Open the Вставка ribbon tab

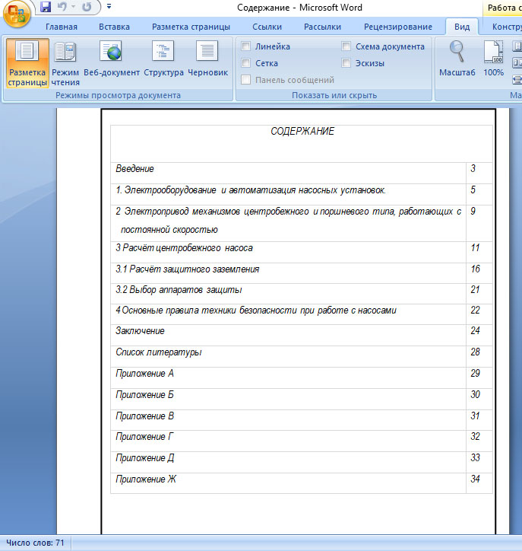coord(114,27)
